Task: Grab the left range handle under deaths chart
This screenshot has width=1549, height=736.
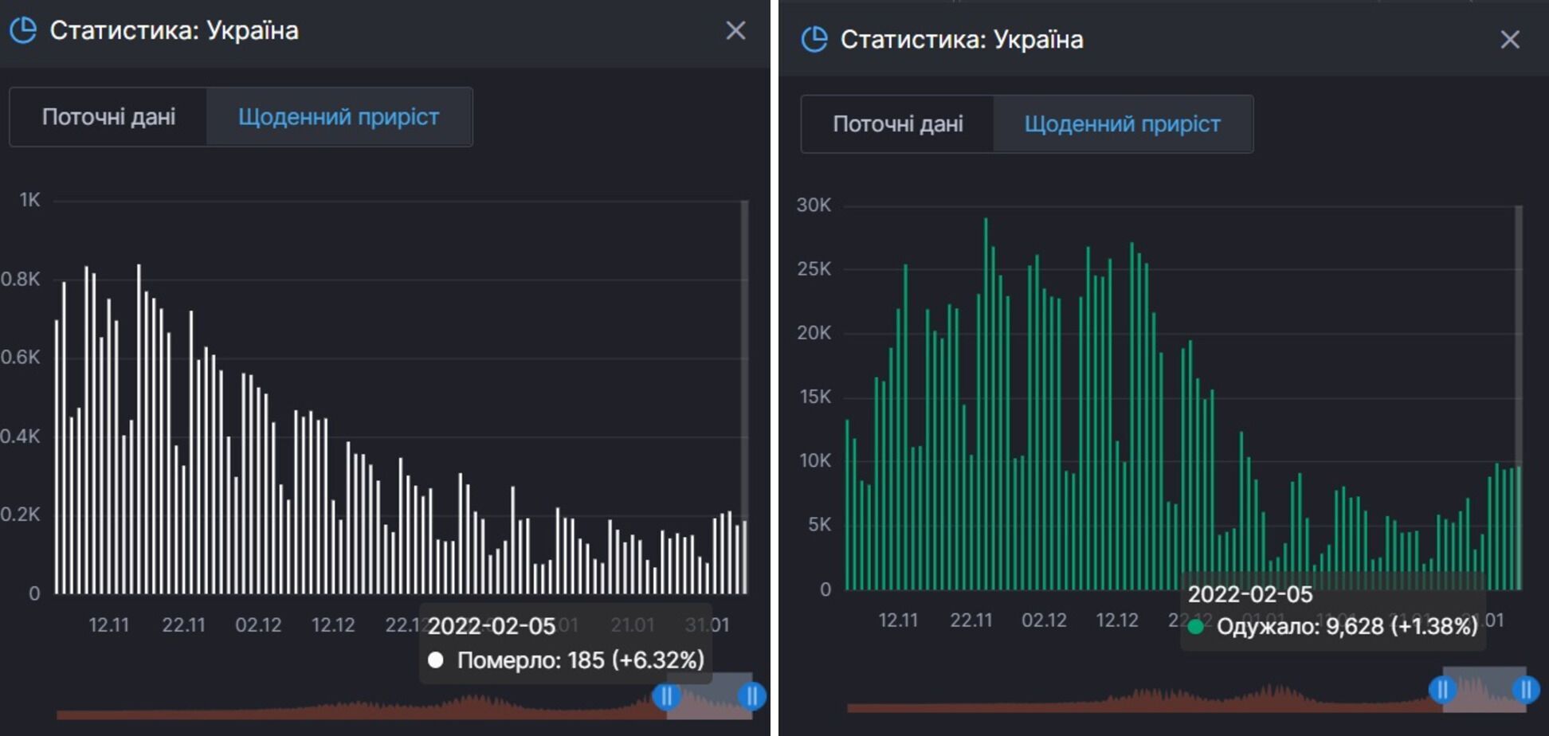Action: (x=666, y=697)
